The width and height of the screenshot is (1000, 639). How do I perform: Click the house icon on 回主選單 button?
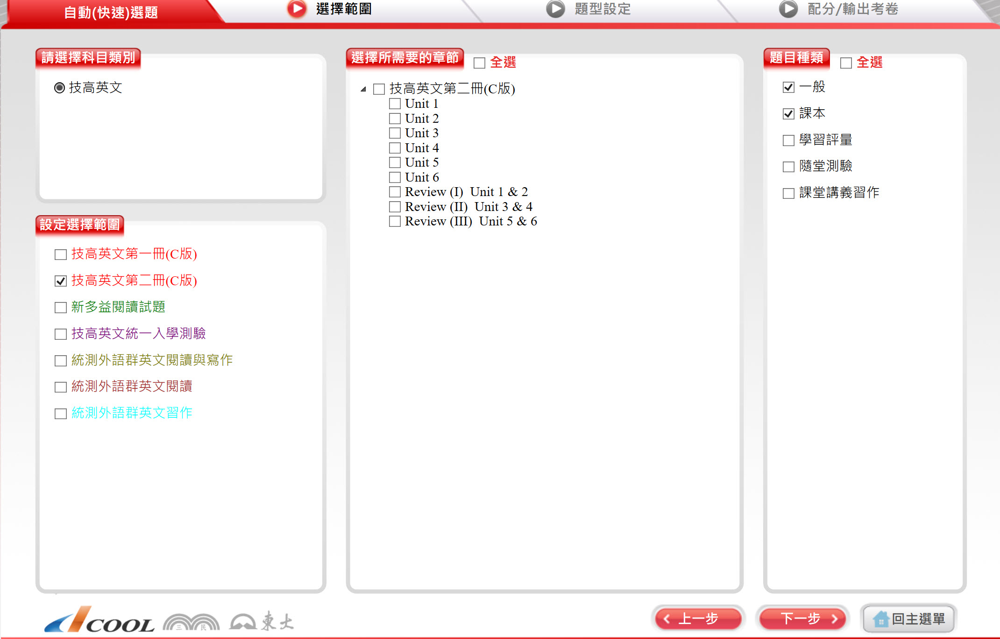click(x=880, y=619)
